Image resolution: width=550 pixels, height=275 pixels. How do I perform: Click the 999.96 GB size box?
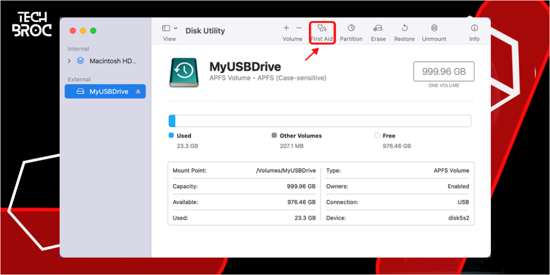coord(444,72)
